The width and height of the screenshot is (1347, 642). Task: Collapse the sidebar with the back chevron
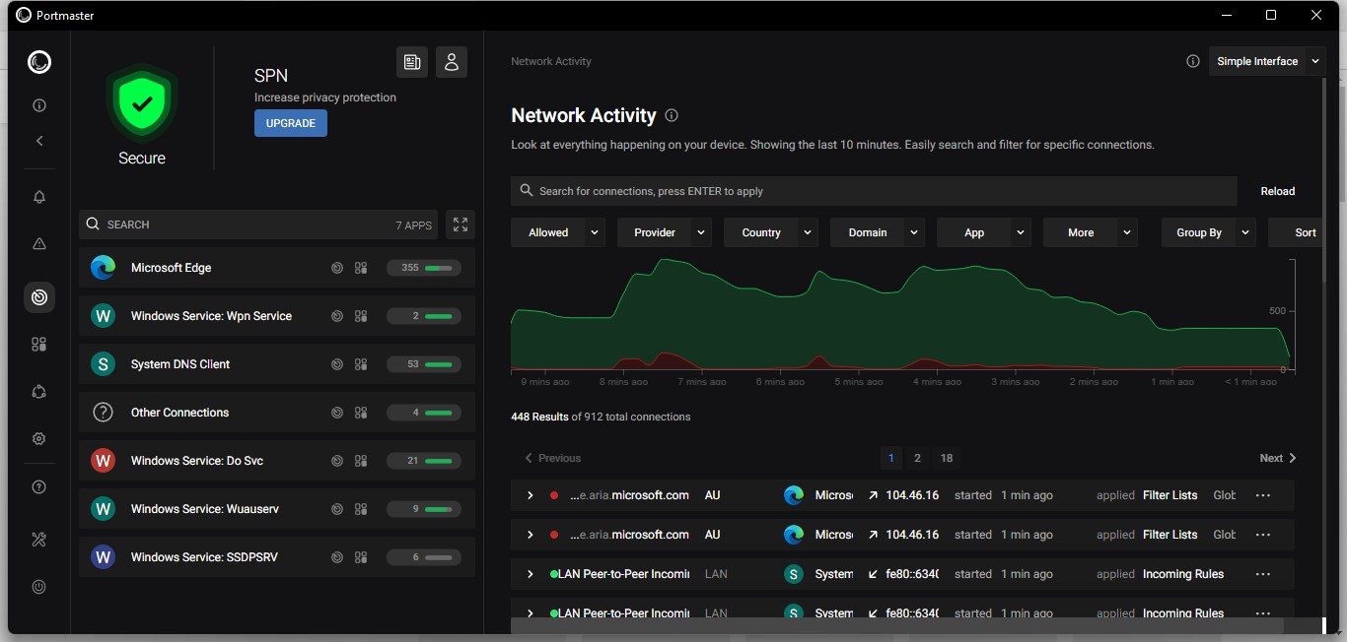click(x=39, y=141)
